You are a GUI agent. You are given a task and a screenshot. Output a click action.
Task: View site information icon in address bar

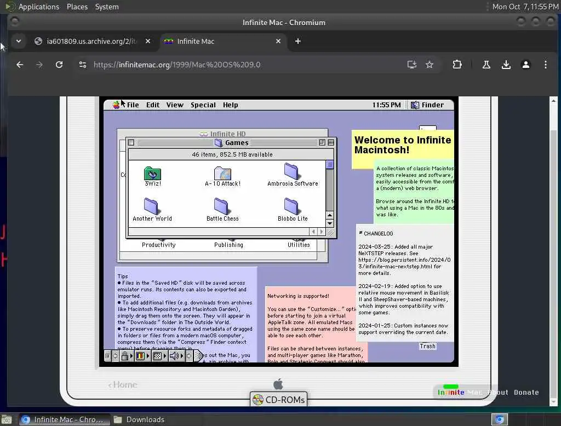click(x=83, y=65)
